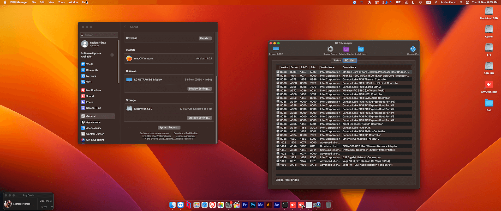This screenshot has width=501, height=211.
Task: Click Extract DSDT icon in DPCIManager toolbar
Action: click(276, 49)
